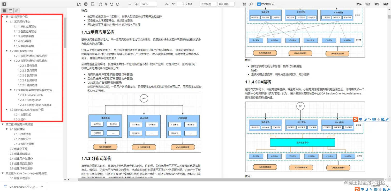
Task: Open a file with the open-file icon
Action: point(79,4)
